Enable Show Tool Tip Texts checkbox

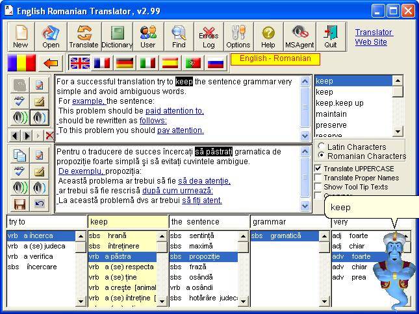[318, 187]
